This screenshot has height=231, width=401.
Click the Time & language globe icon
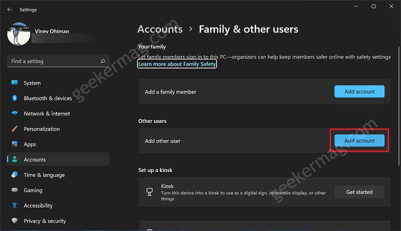[x=15, y=174]
